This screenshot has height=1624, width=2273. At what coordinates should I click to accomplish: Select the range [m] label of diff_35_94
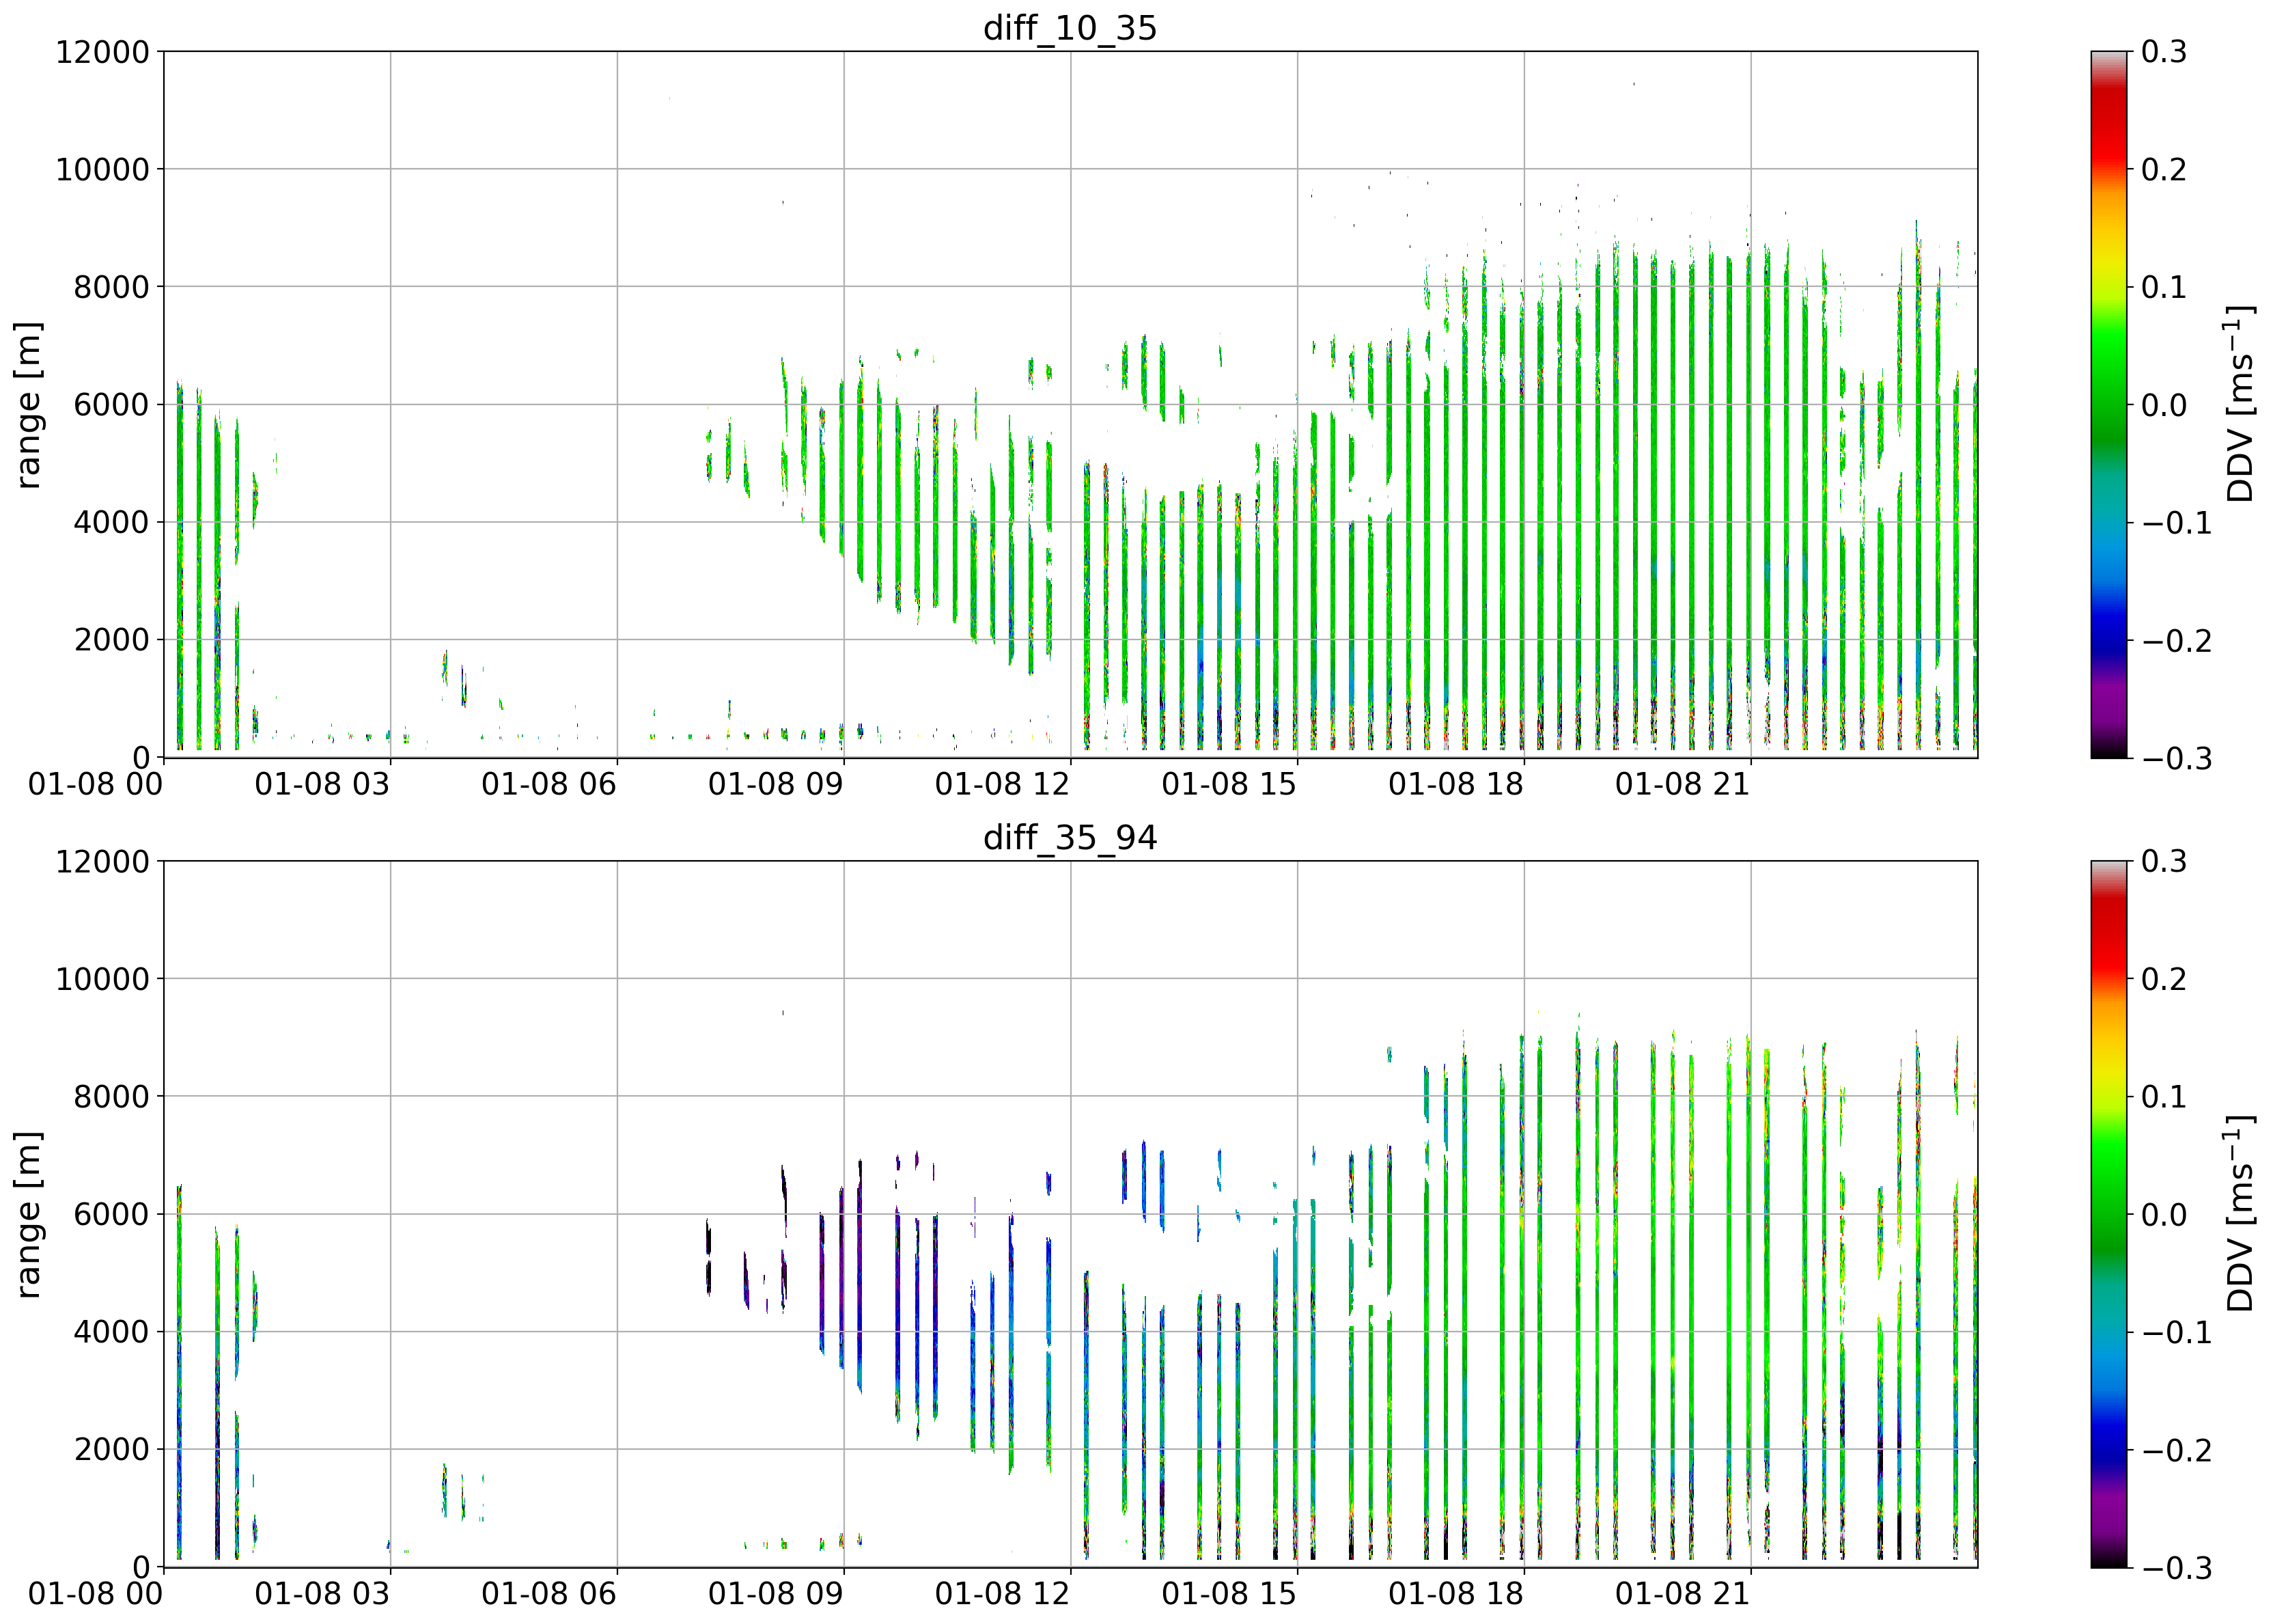pyautogui.click(x=28, y=1215)
